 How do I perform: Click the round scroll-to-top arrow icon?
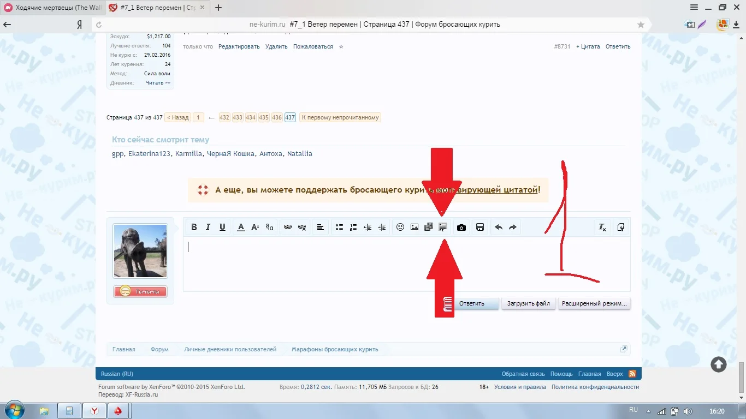point(719,364)
